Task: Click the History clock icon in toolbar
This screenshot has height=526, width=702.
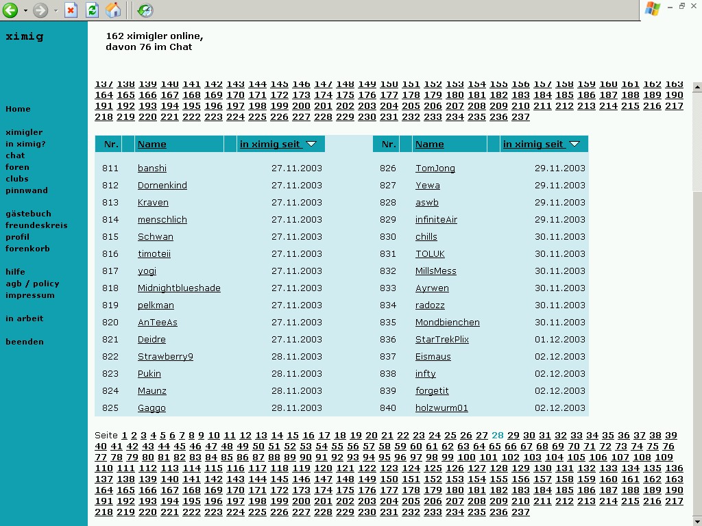Action: 145,10
